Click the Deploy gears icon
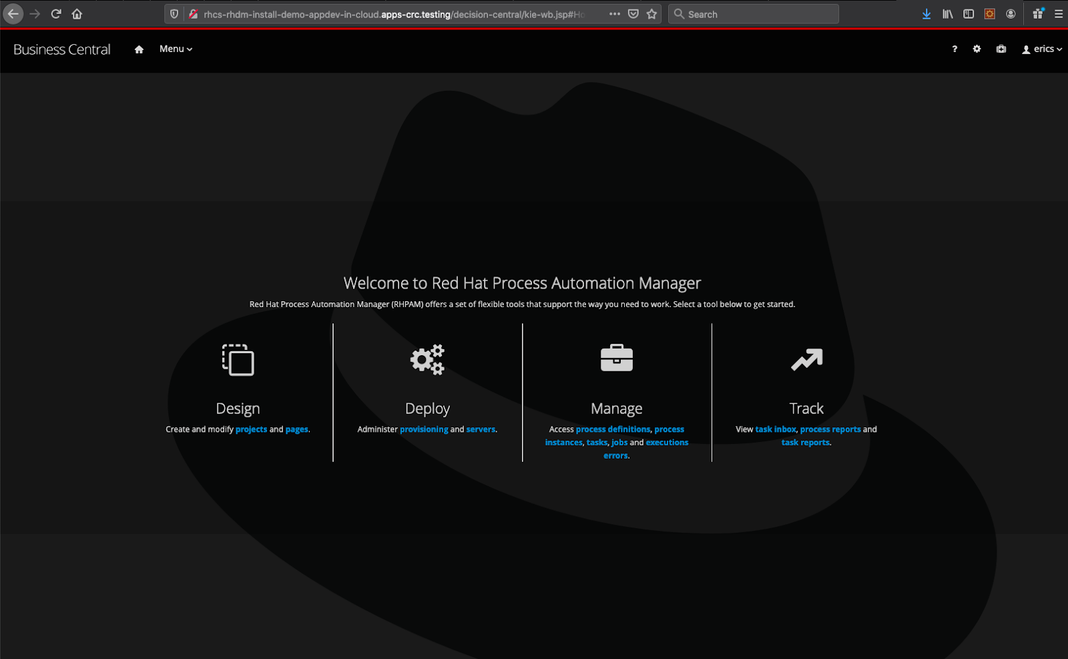The width and height of the screenshot is (1068, 659). pos(427,360)
